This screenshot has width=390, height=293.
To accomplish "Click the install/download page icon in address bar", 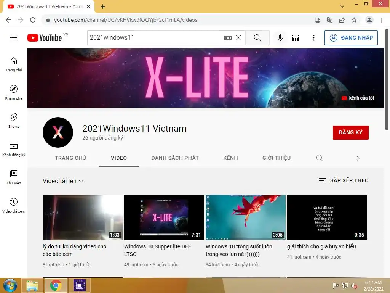I will pyautogui.click(x=317, y=20).
